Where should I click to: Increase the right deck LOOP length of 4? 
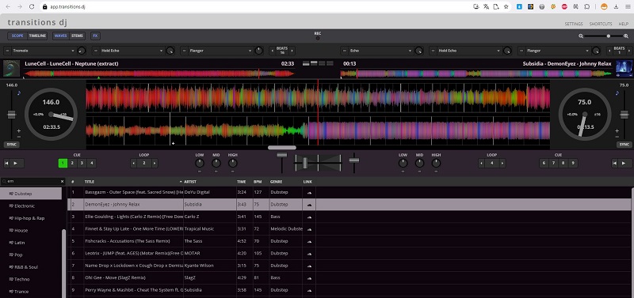tap(502, 164)
